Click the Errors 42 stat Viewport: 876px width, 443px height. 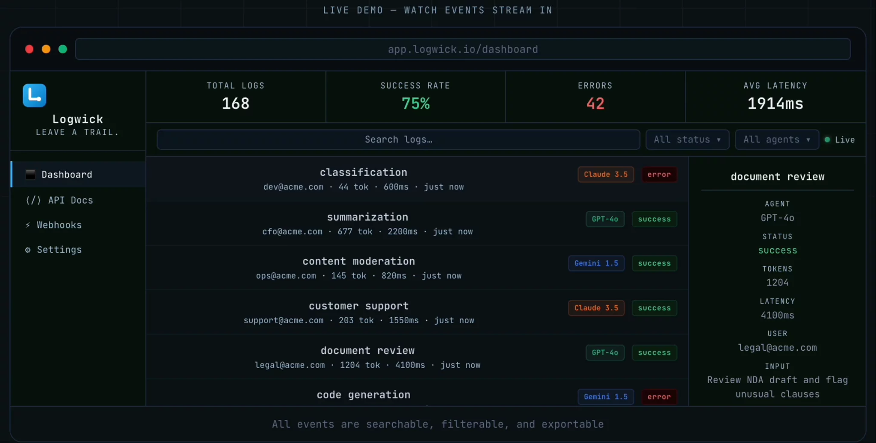pos(595,97)
